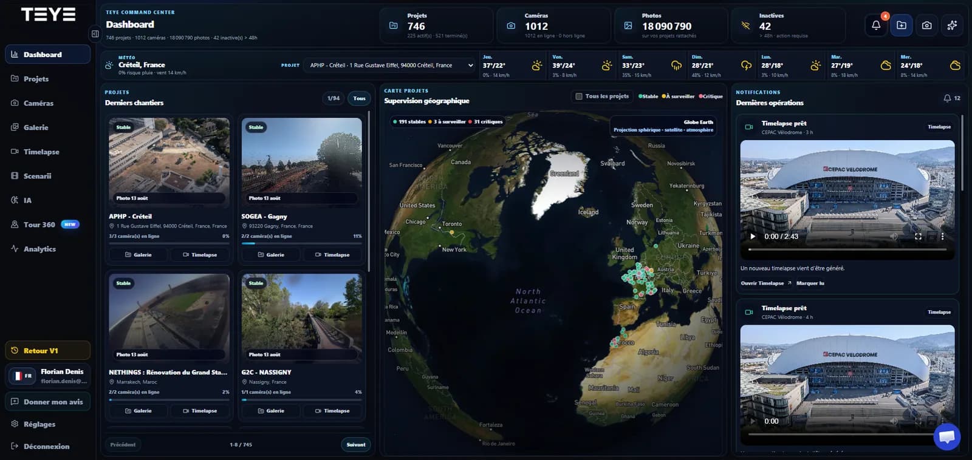Play the first CEPAC Vélodrome timelapse
The image size is (972, 460).
753,236
